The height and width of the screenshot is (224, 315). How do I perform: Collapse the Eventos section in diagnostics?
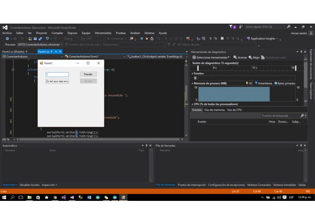[x=192, y=73]
